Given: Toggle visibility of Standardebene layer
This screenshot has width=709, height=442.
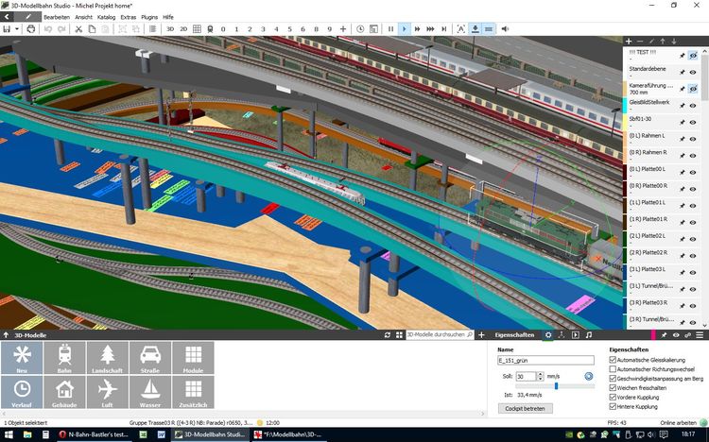Looking at the screenshot, I should click(x=693, y=70).
